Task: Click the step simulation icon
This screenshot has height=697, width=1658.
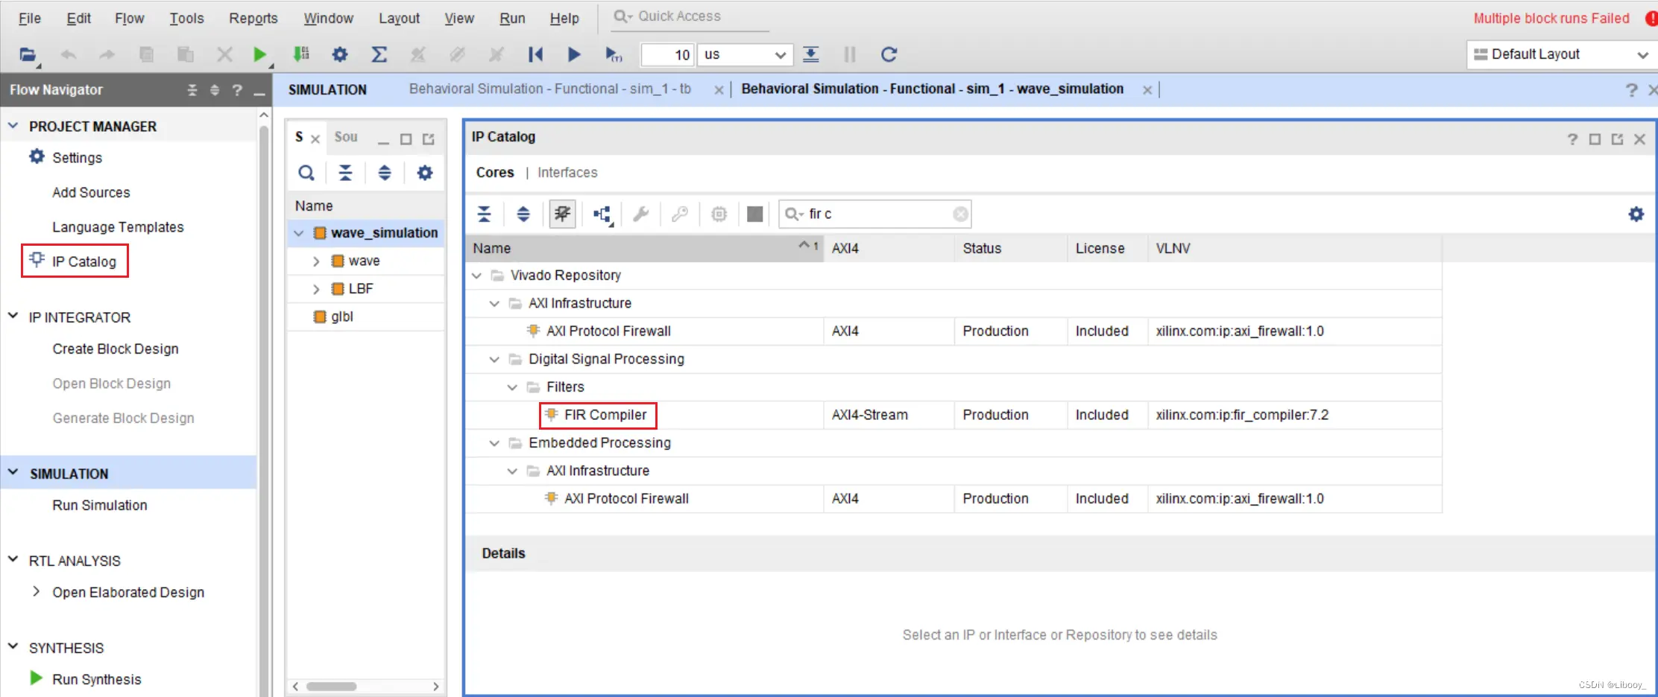Action: point(811,54)
